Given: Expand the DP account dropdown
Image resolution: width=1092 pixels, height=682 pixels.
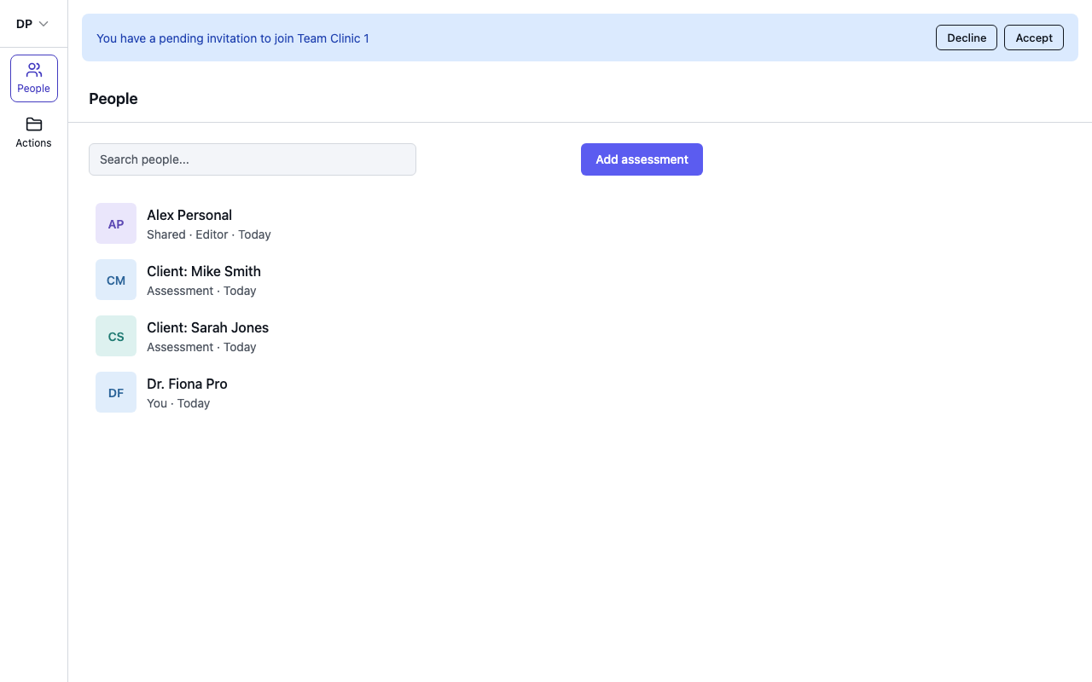Looking at the screenshot, I should tap(32, 24).
